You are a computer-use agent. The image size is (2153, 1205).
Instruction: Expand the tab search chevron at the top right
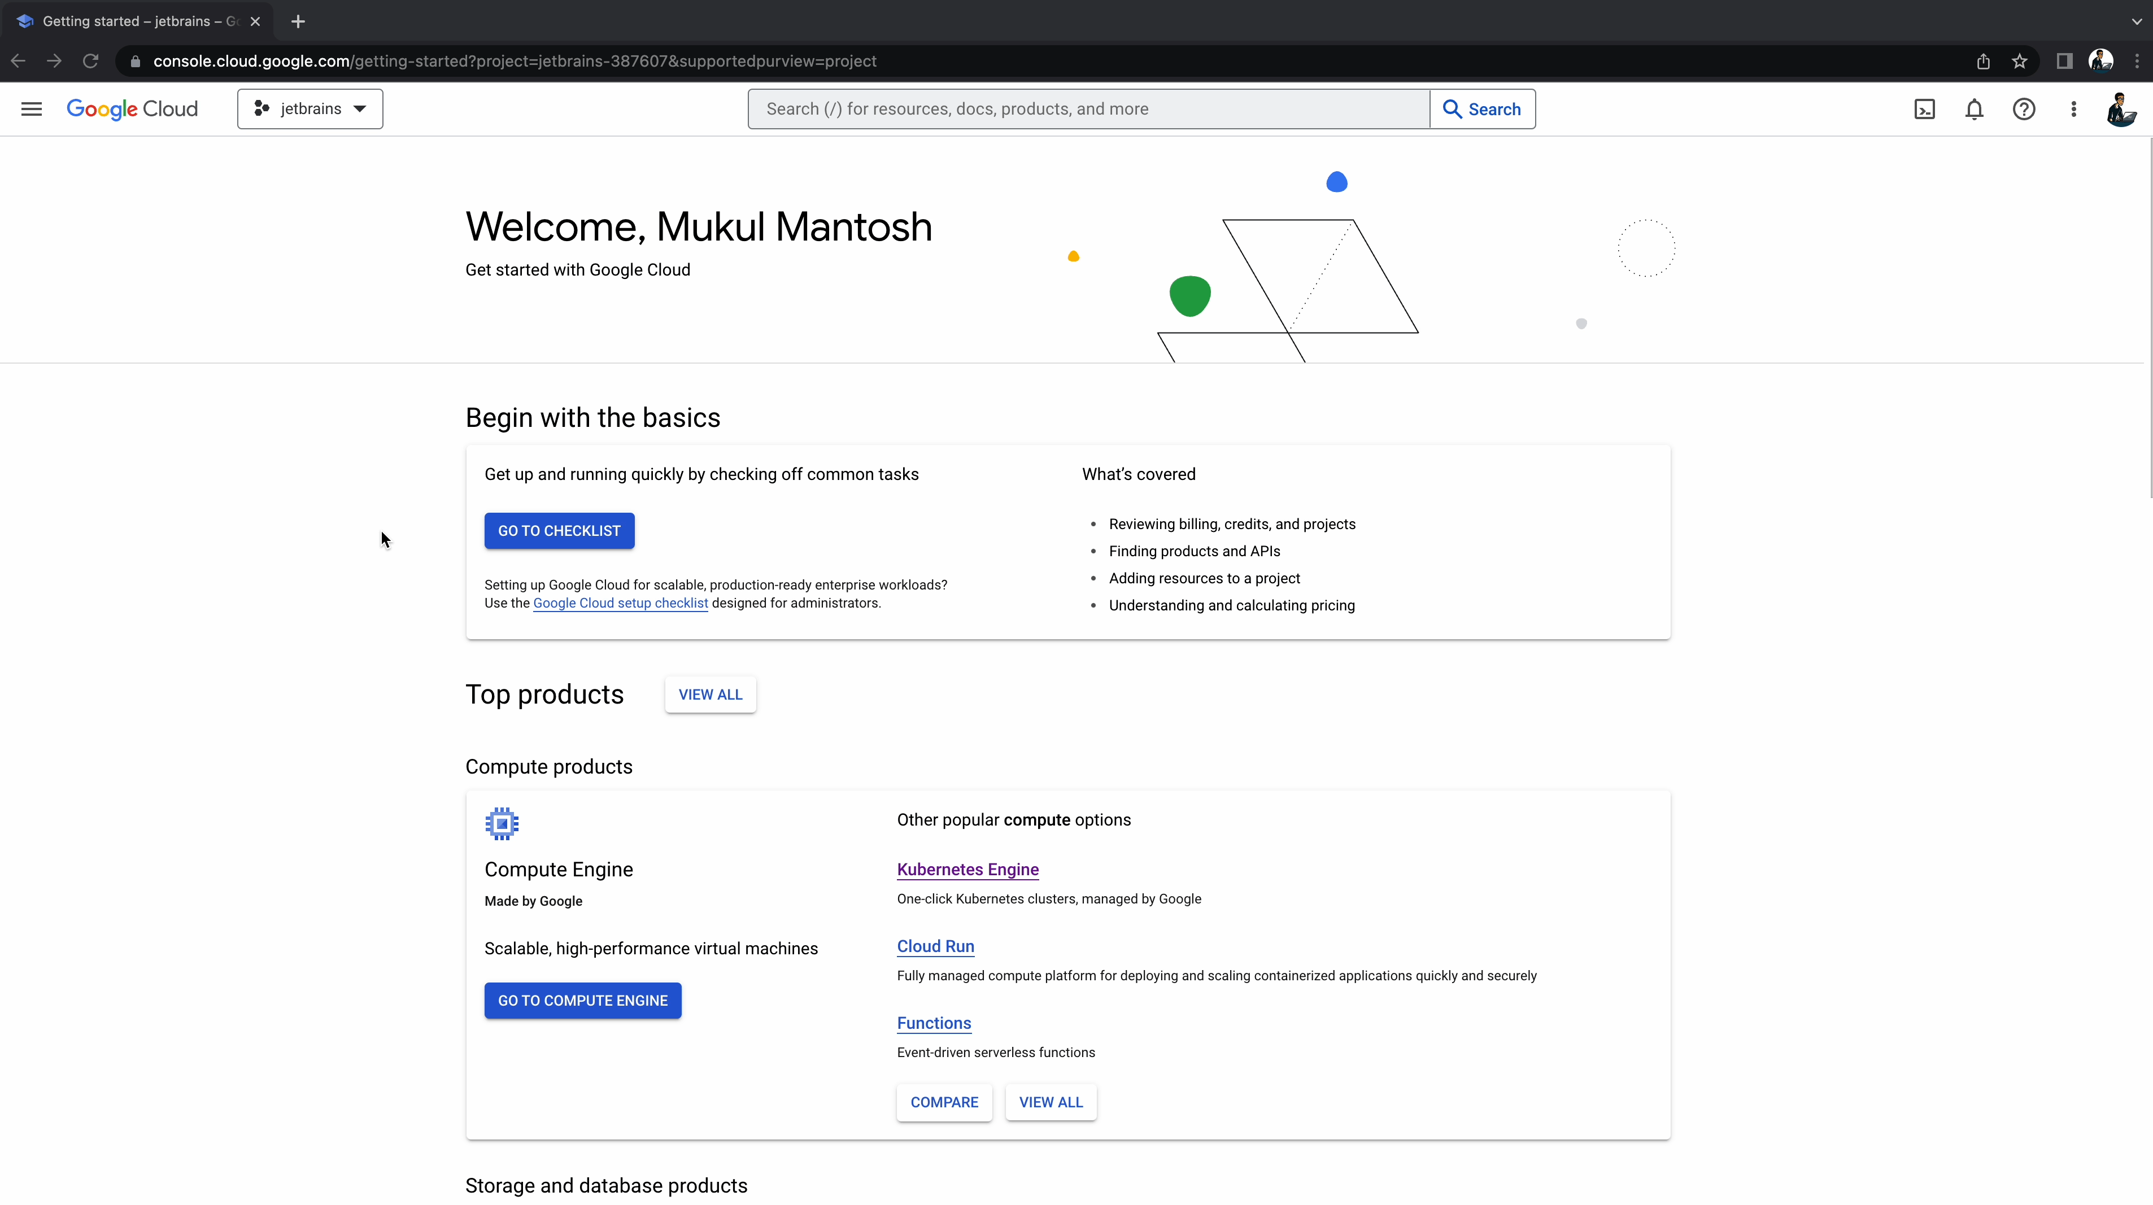coord(2136,21)
